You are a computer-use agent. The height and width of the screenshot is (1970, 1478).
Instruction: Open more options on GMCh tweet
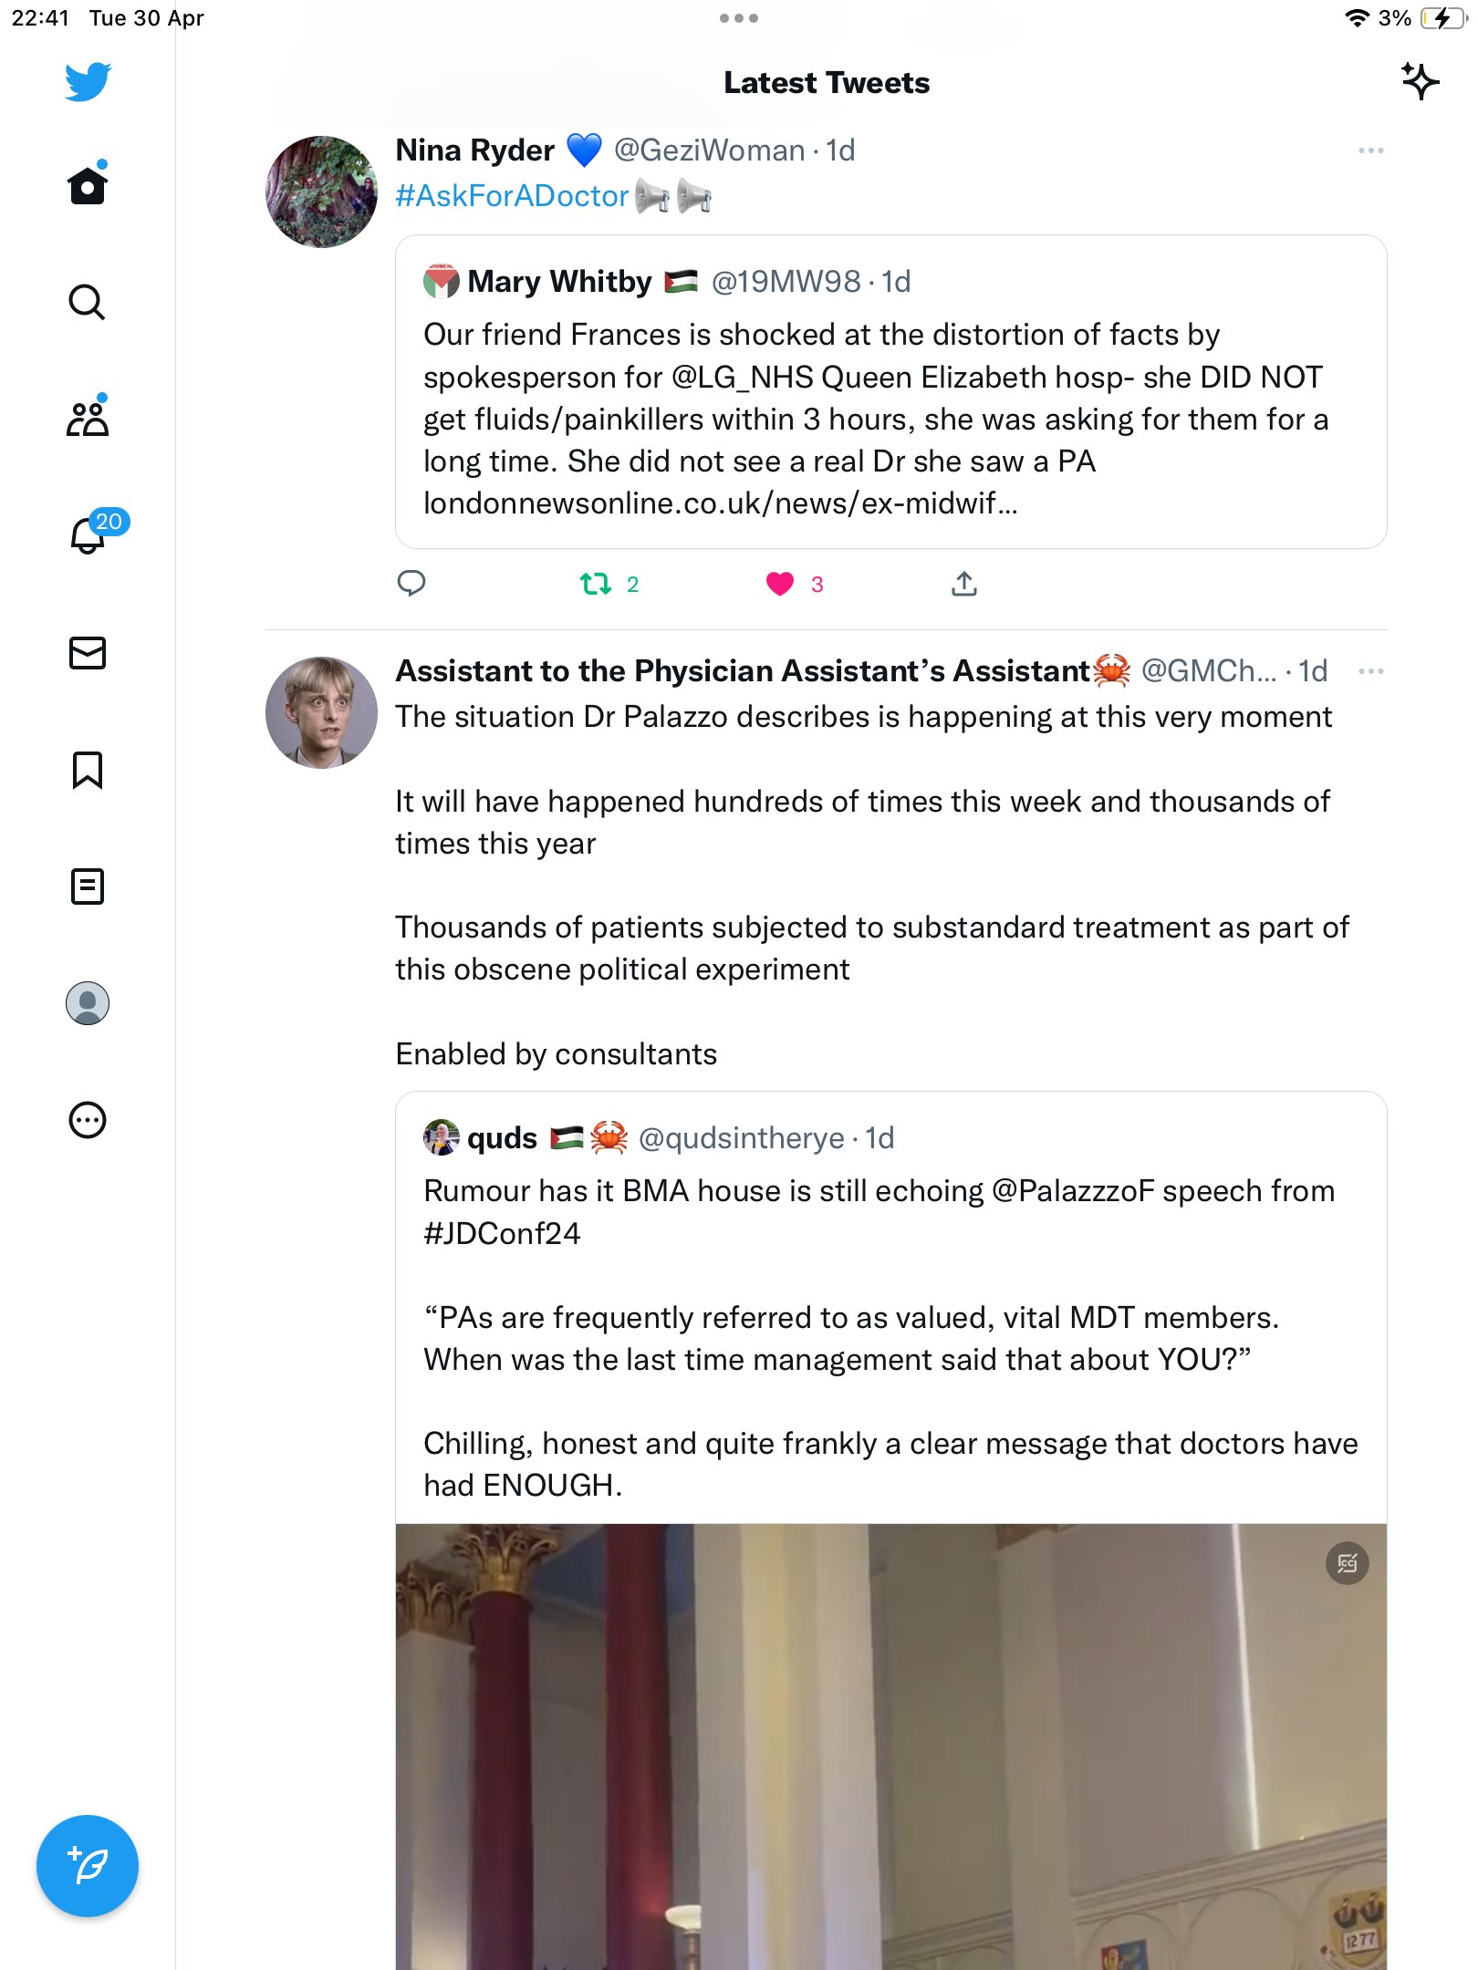point(1370,671)
